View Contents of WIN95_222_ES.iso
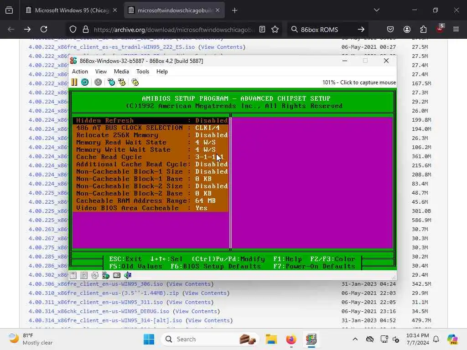Viewport: 467px width, 350px height. (x=222, y=47)
